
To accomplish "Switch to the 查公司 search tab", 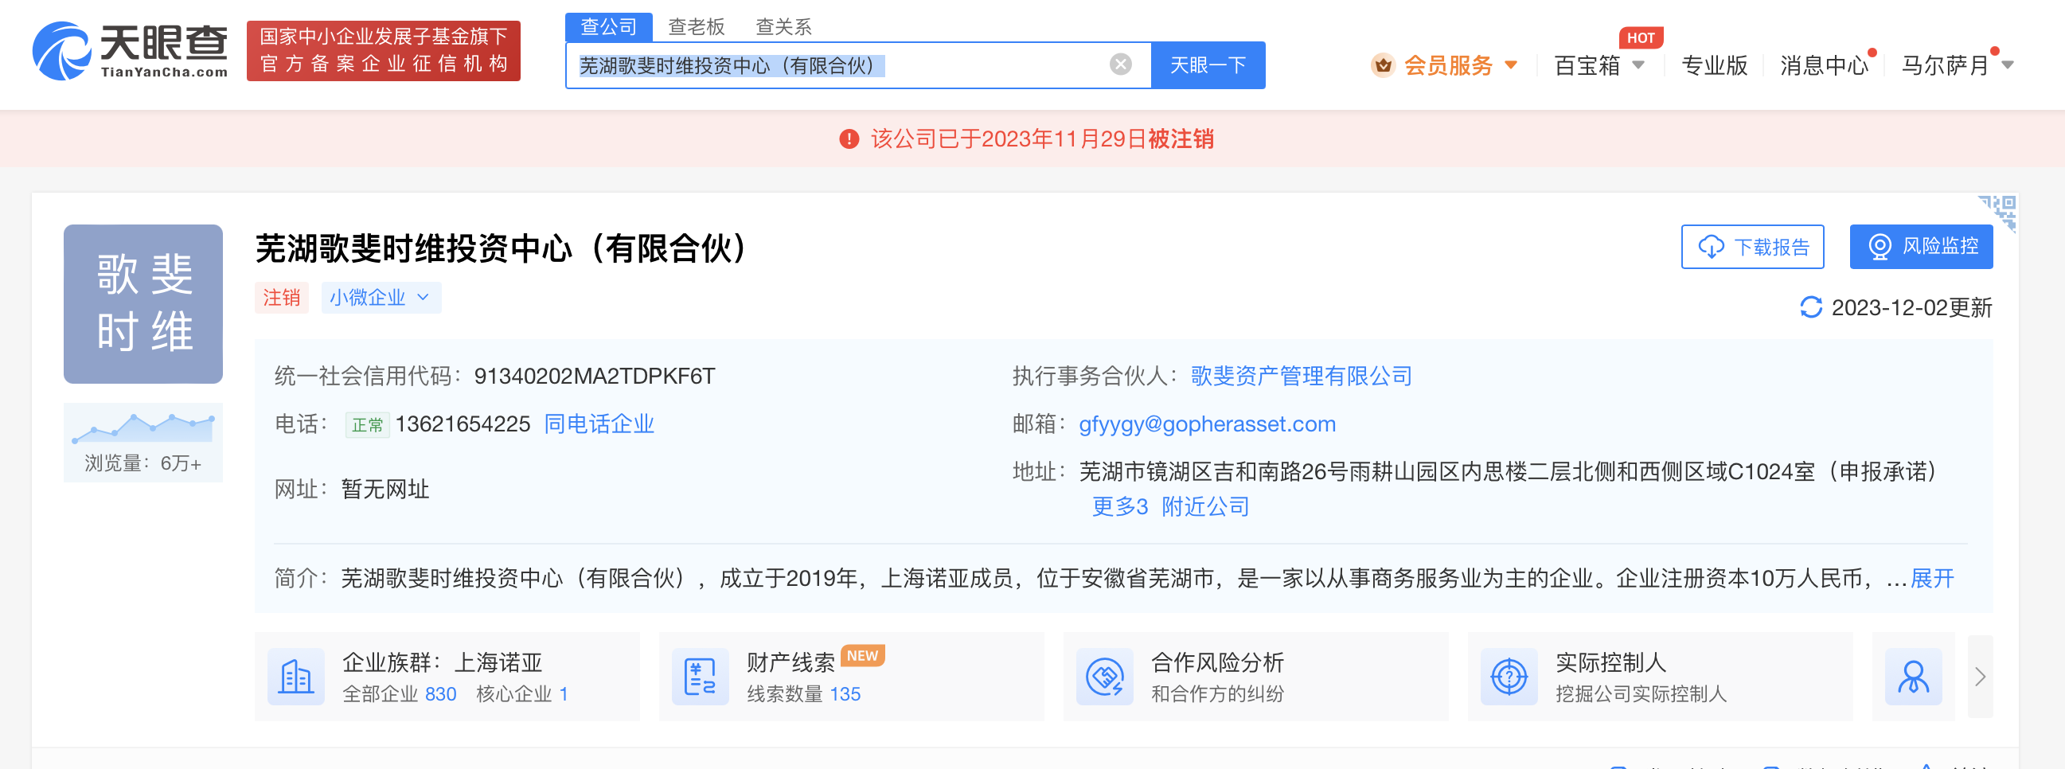I will (608, 27).
